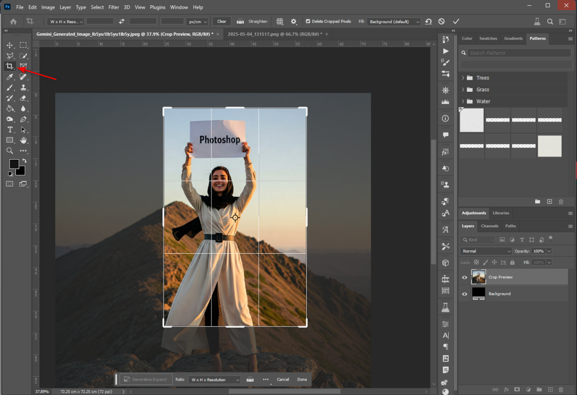Open the Fill Background (default) dropdown

(393, 21)
